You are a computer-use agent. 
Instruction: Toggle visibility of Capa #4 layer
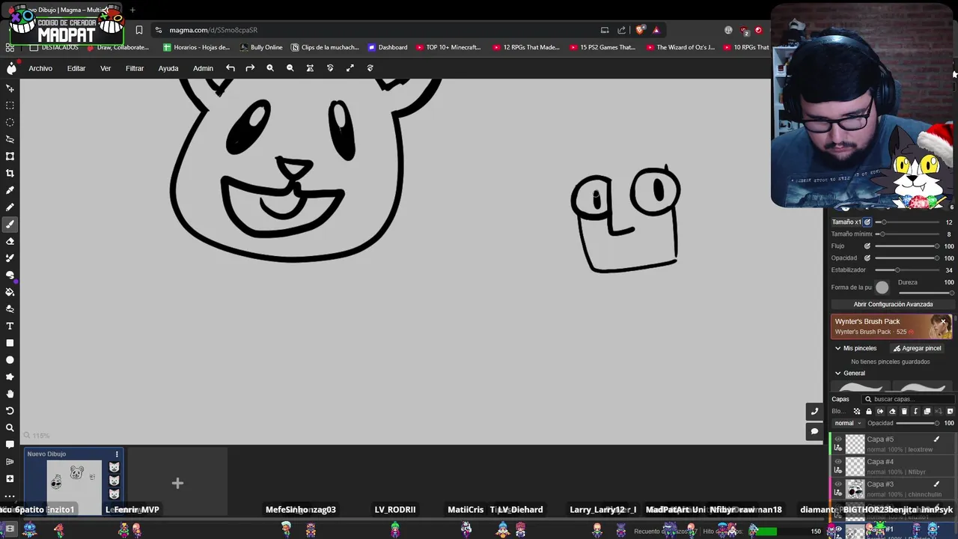(838, 462)
